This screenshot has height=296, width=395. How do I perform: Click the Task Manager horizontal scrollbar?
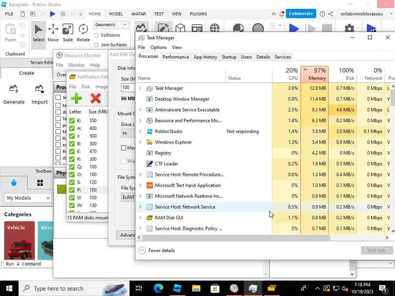(x=236, y=237)
